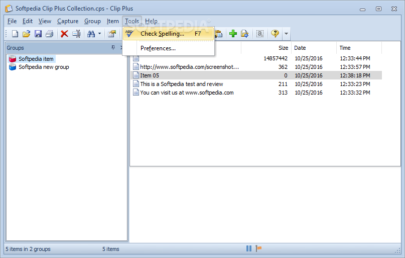
Task: Sort items by the Size column header
Action: click(266, 48)
